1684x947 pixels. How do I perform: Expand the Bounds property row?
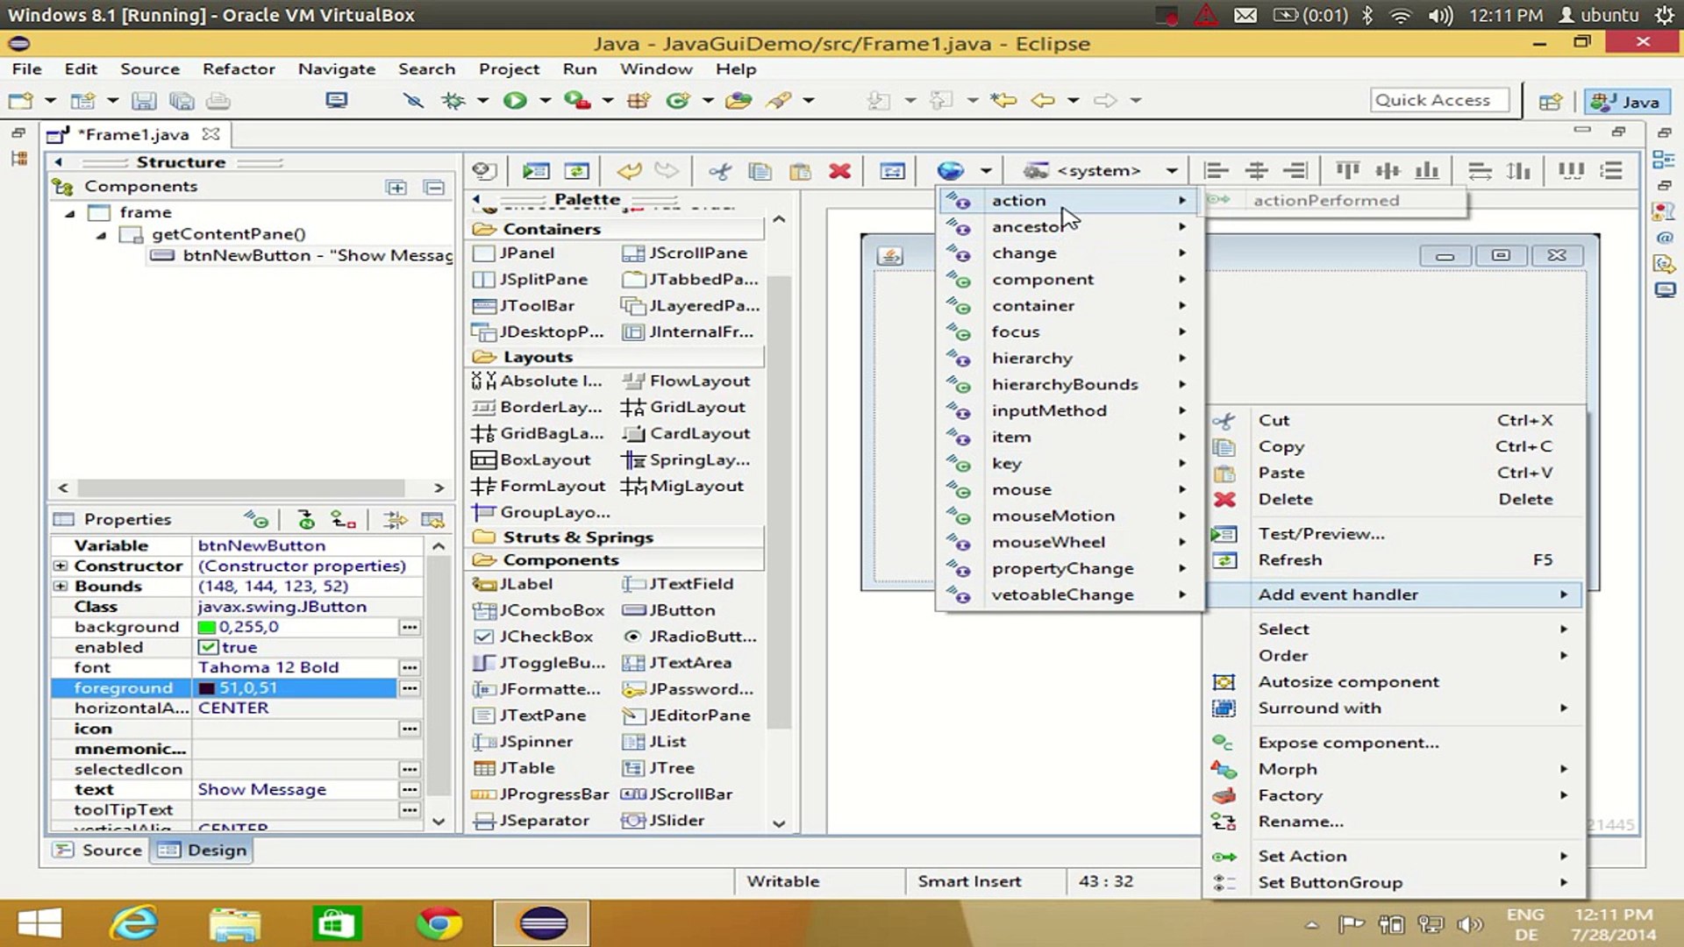(x=60, y=587)
